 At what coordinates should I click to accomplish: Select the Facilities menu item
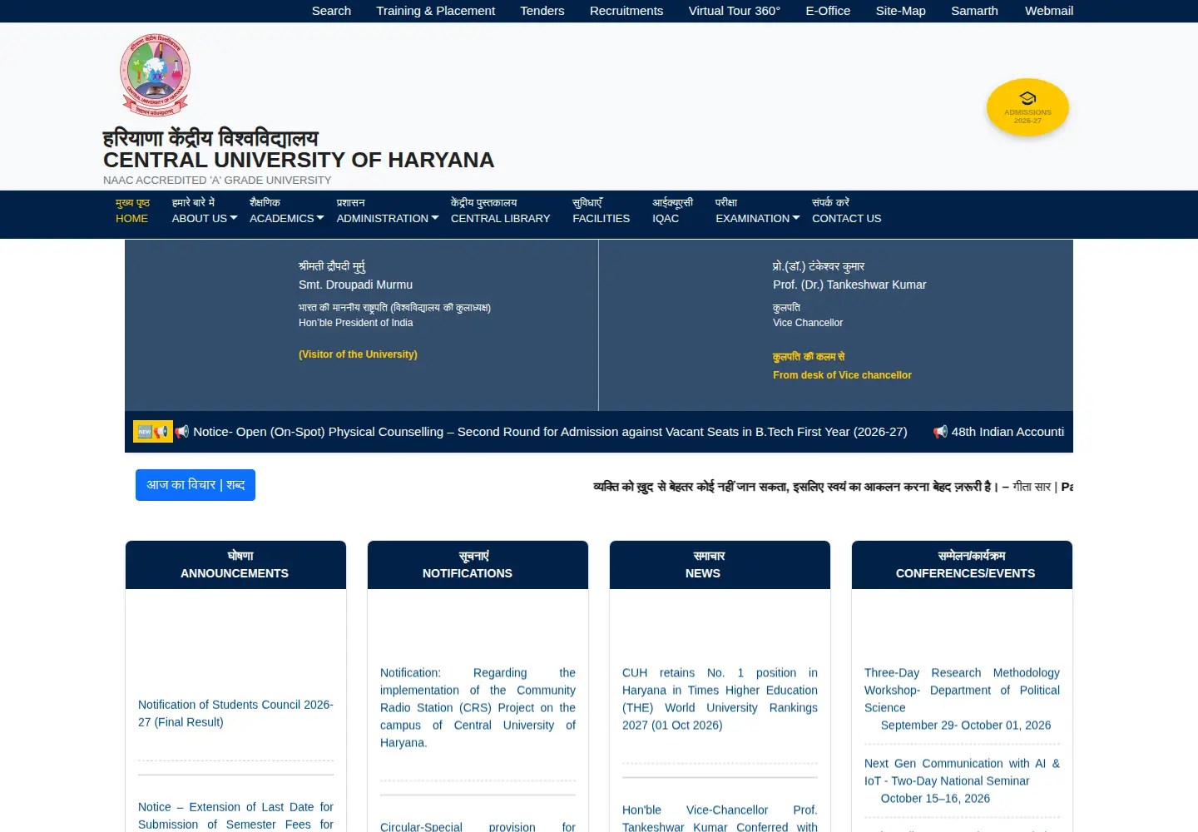tap(601, 210)
